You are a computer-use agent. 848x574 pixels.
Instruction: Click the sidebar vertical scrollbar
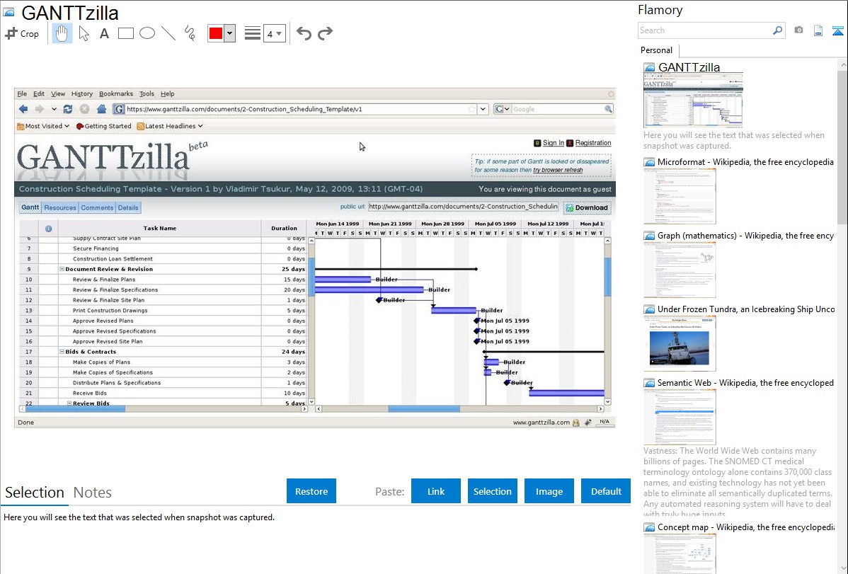tap(842, 146)
